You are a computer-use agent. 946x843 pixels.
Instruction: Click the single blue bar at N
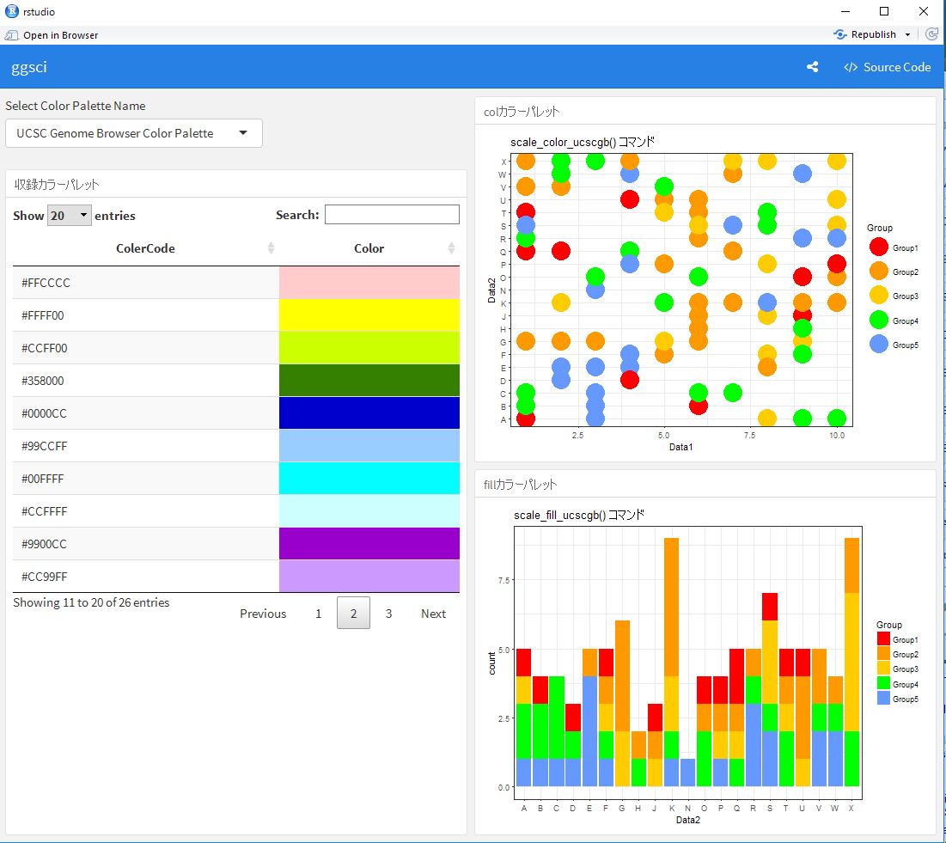tap(687, 773)
